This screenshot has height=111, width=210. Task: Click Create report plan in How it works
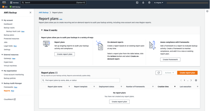(x=65, y=54)
